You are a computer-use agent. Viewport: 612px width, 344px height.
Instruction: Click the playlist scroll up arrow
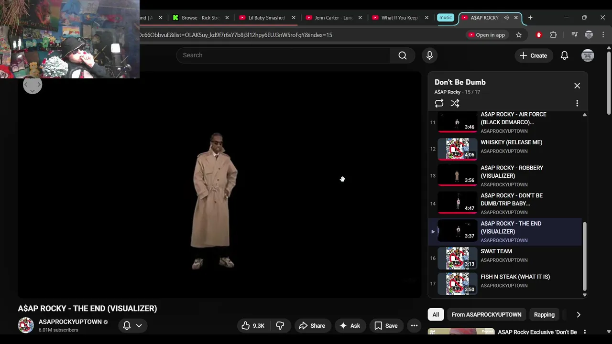[584, 115]
